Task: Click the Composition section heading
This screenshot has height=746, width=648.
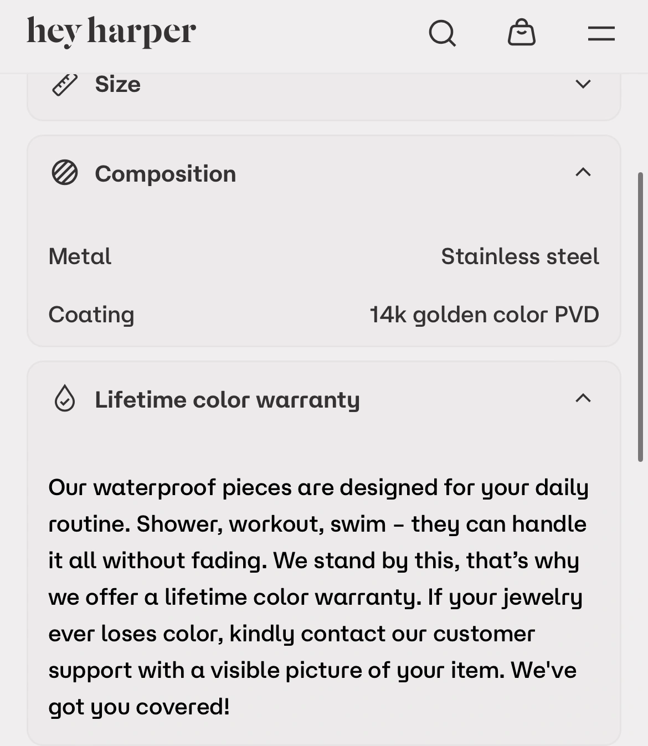Action: pyautogui.click(x=165, y=174)
